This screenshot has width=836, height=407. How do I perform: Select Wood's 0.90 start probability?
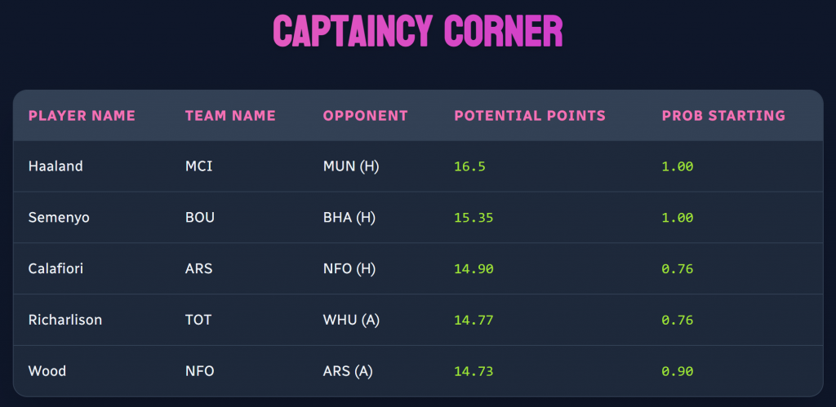tap(677, 371)
